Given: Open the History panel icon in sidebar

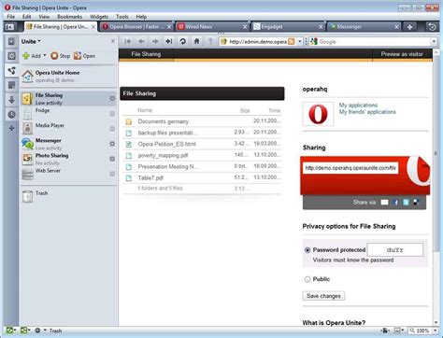Looking at the screenshot, I should (x=11, y=114).
